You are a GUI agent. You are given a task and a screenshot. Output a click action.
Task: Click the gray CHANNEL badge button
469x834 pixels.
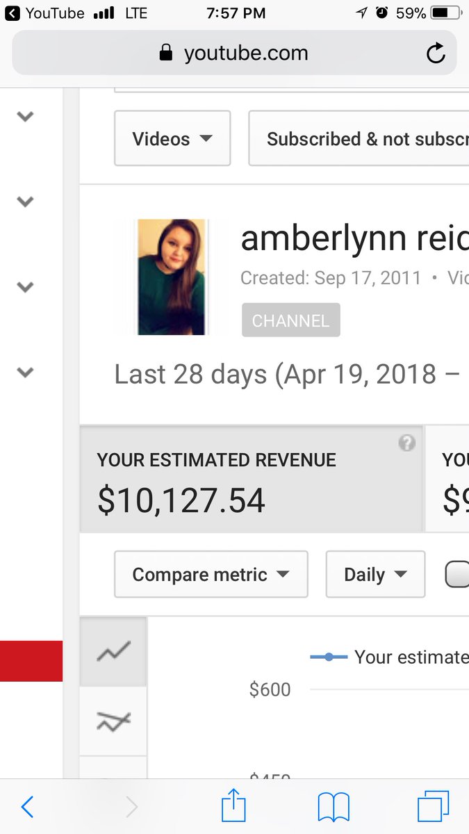291,320
